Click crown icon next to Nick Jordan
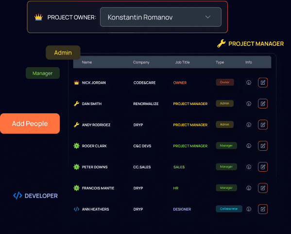The height and width of the screenshot is (234, 291). click(x=76, y=83)
